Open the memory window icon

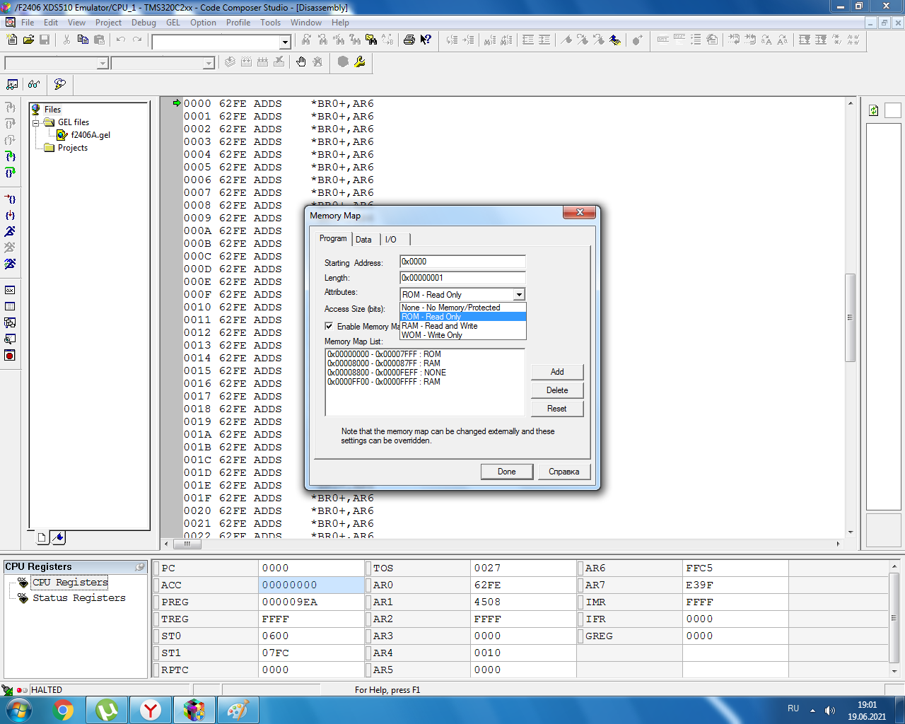10,306
